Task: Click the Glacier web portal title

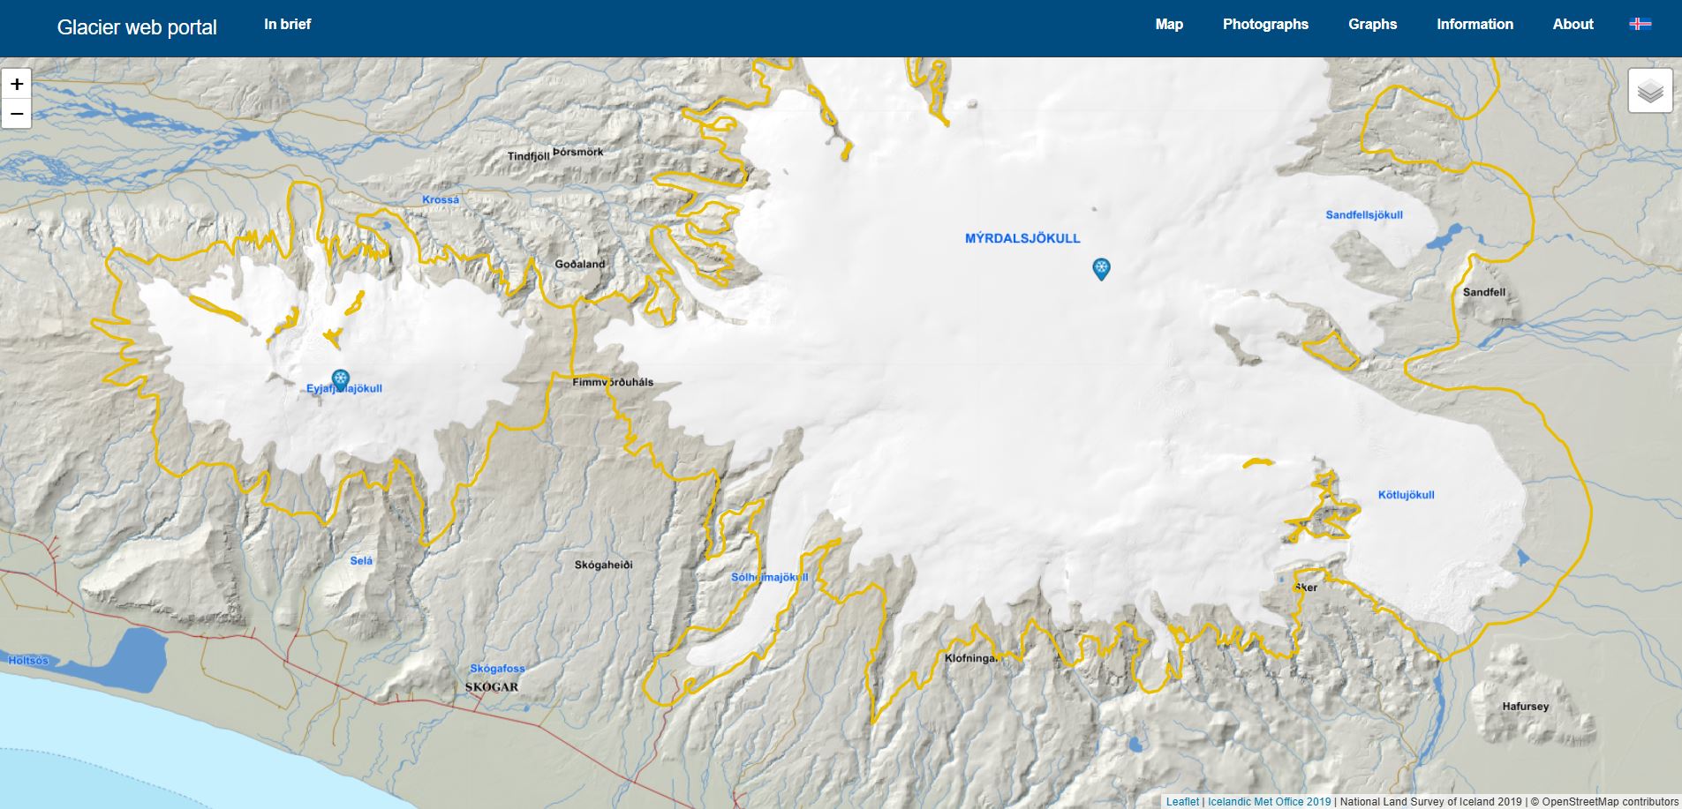Action: pos(137,27)
